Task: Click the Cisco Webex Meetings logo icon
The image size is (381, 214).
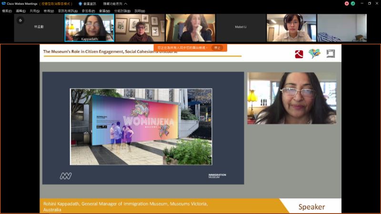Action: point(4,3)
